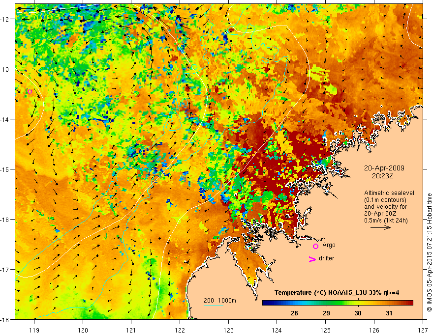The width and height of the screenshot is (433, 334).
Task: Click longitude axis label 123
Action: [228, 330]
